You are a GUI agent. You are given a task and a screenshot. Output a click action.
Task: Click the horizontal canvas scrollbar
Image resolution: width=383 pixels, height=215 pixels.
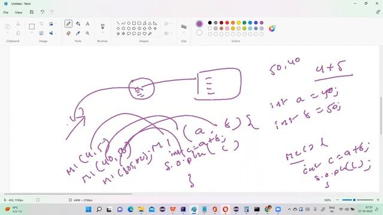68,193
